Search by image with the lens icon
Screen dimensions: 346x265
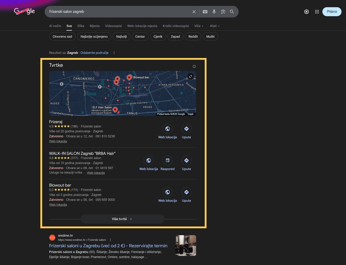(223, 12)
